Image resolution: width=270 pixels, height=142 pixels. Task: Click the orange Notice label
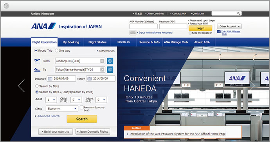point(137,128)
